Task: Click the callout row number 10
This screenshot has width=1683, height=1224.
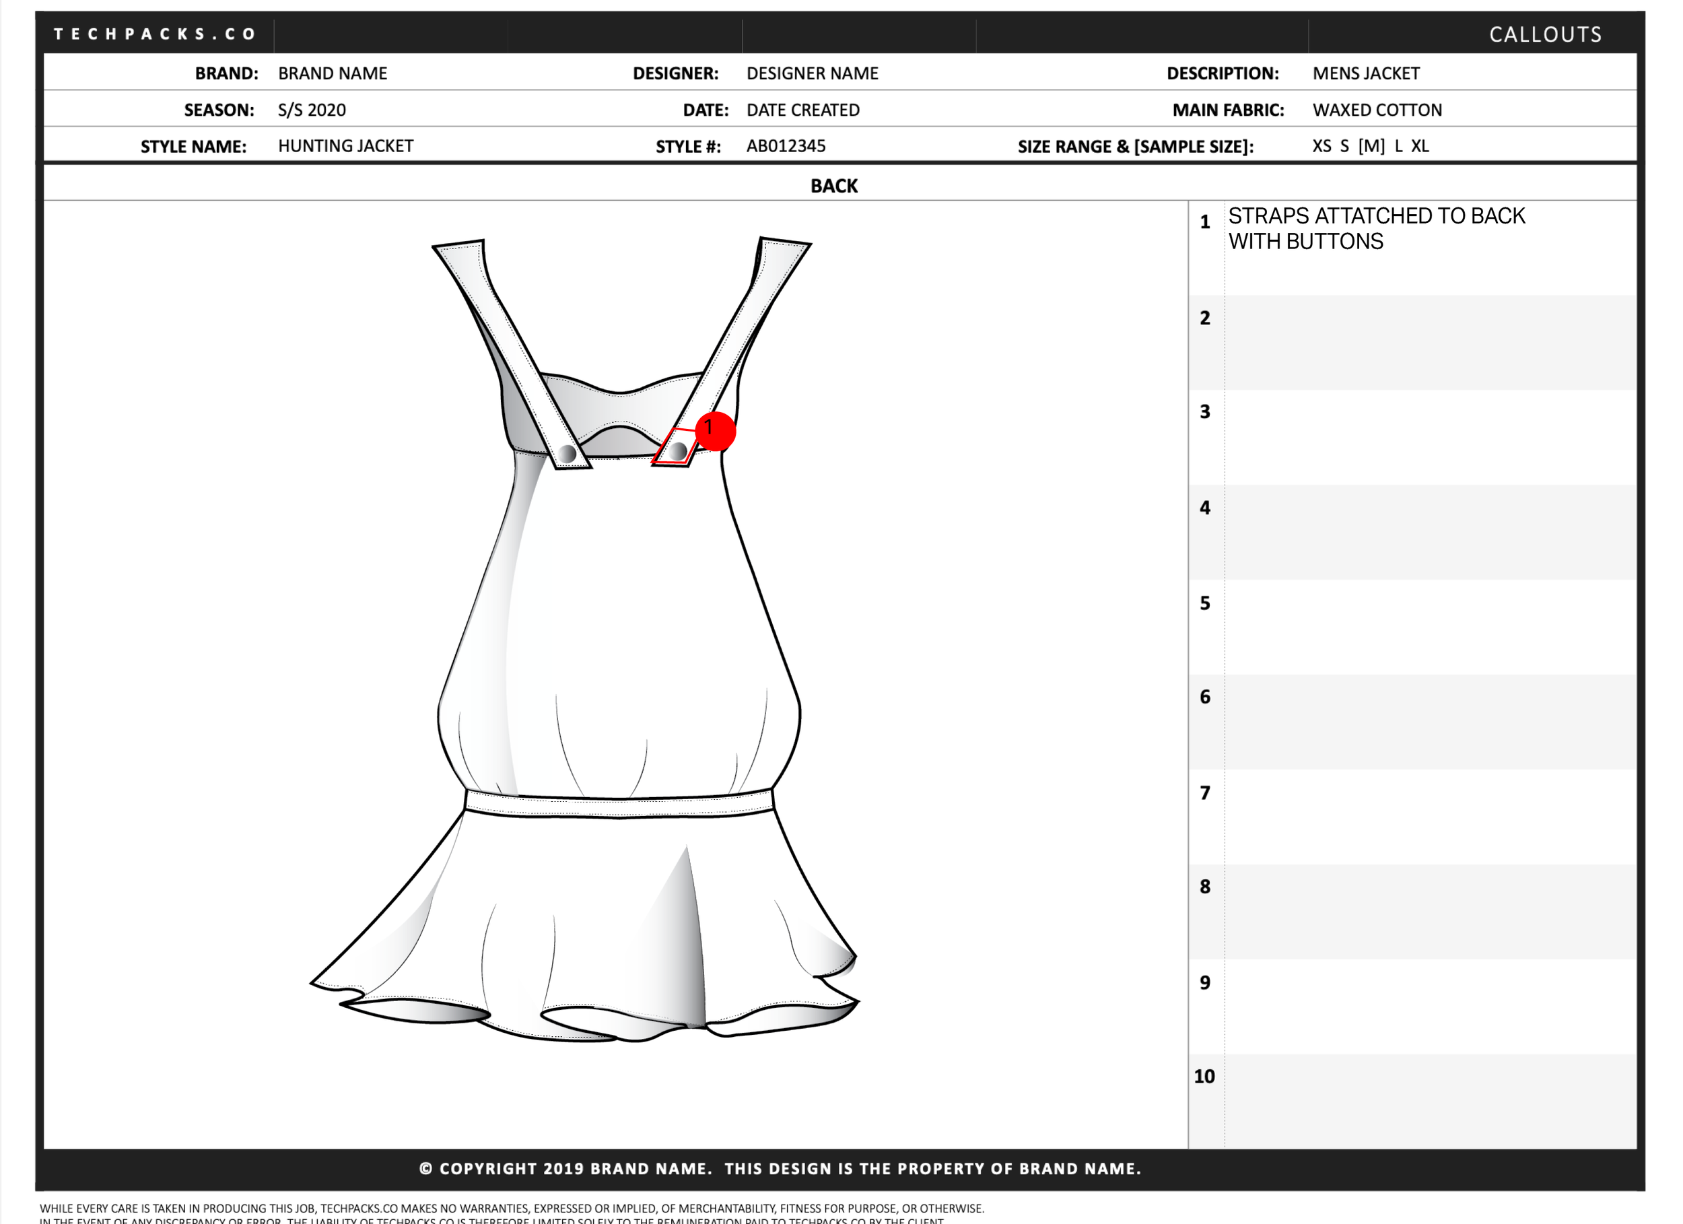Action: point(1204,1077)
